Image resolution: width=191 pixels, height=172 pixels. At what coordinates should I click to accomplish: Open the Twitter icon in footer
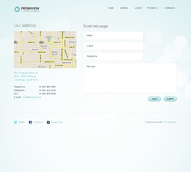coord(16,122)
